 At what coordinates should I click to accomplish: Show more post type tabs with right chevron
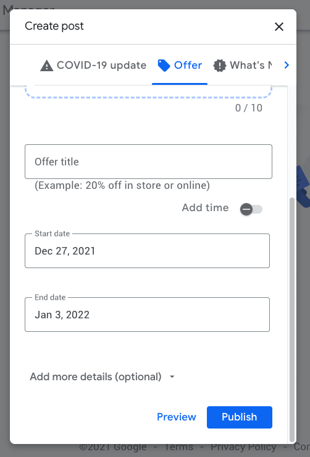(287, 65)
